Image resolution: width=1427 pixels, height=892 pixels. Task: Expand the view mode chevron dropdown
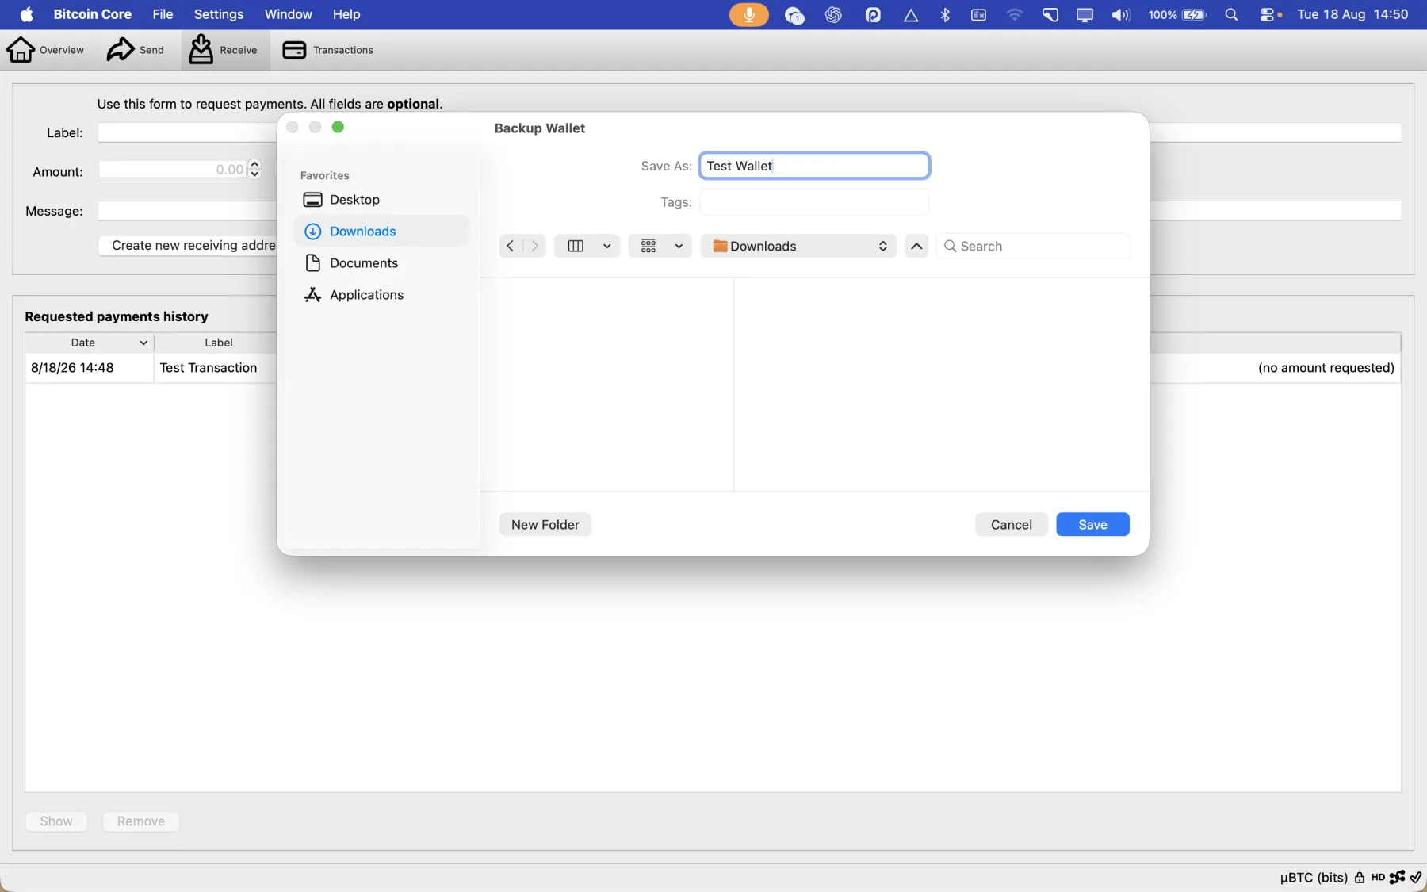(x=607, y=246)
